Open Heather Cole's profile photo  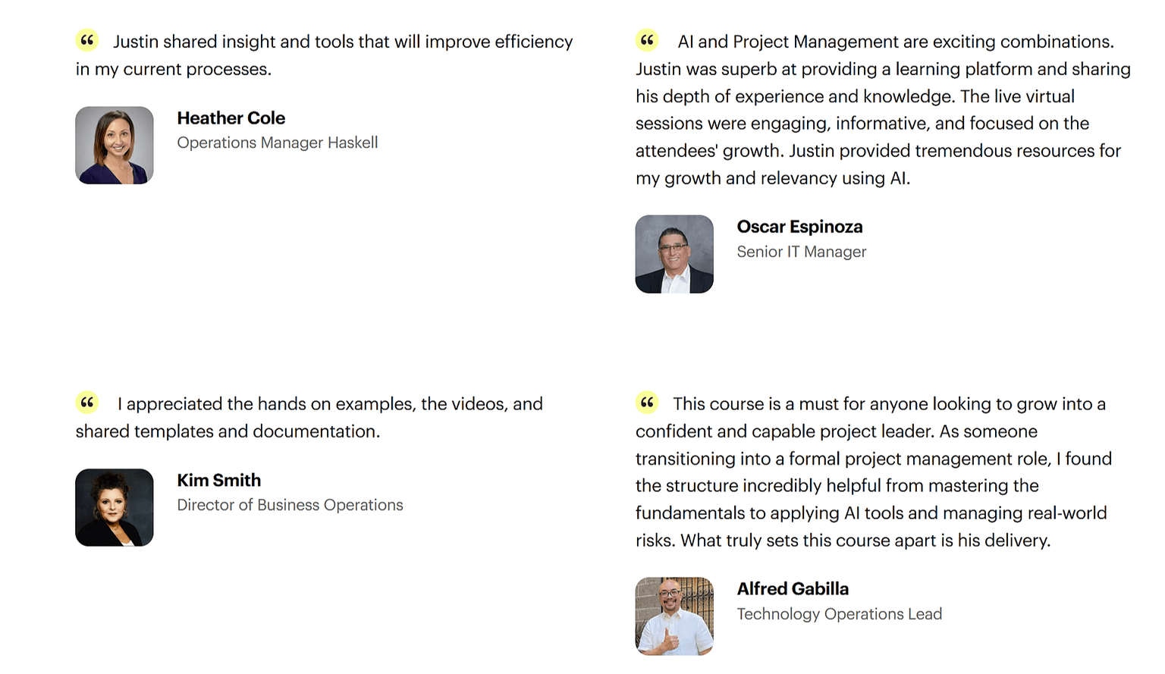115,146
